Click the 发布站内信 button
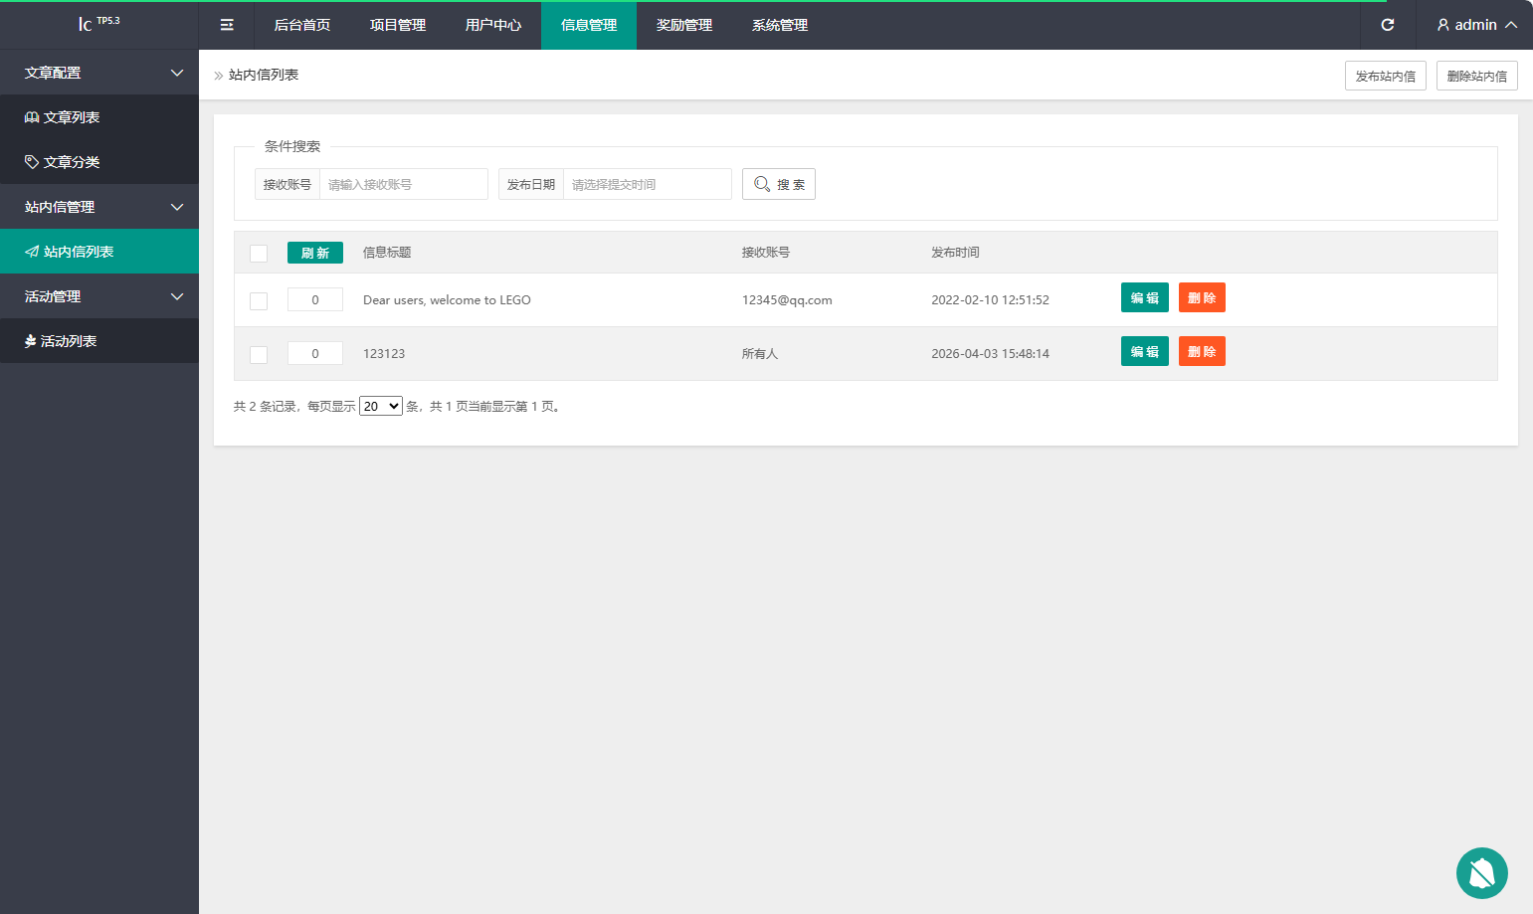 point(1386,76)
